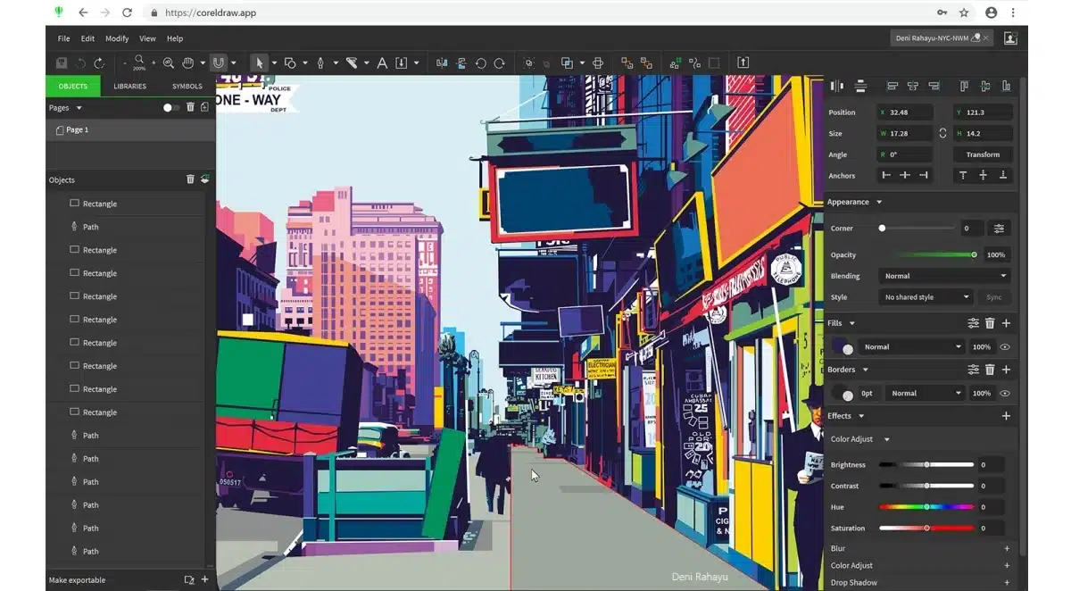Open the Modify menu
Screen dimensions: 1071x591
(x=117, y=38)
